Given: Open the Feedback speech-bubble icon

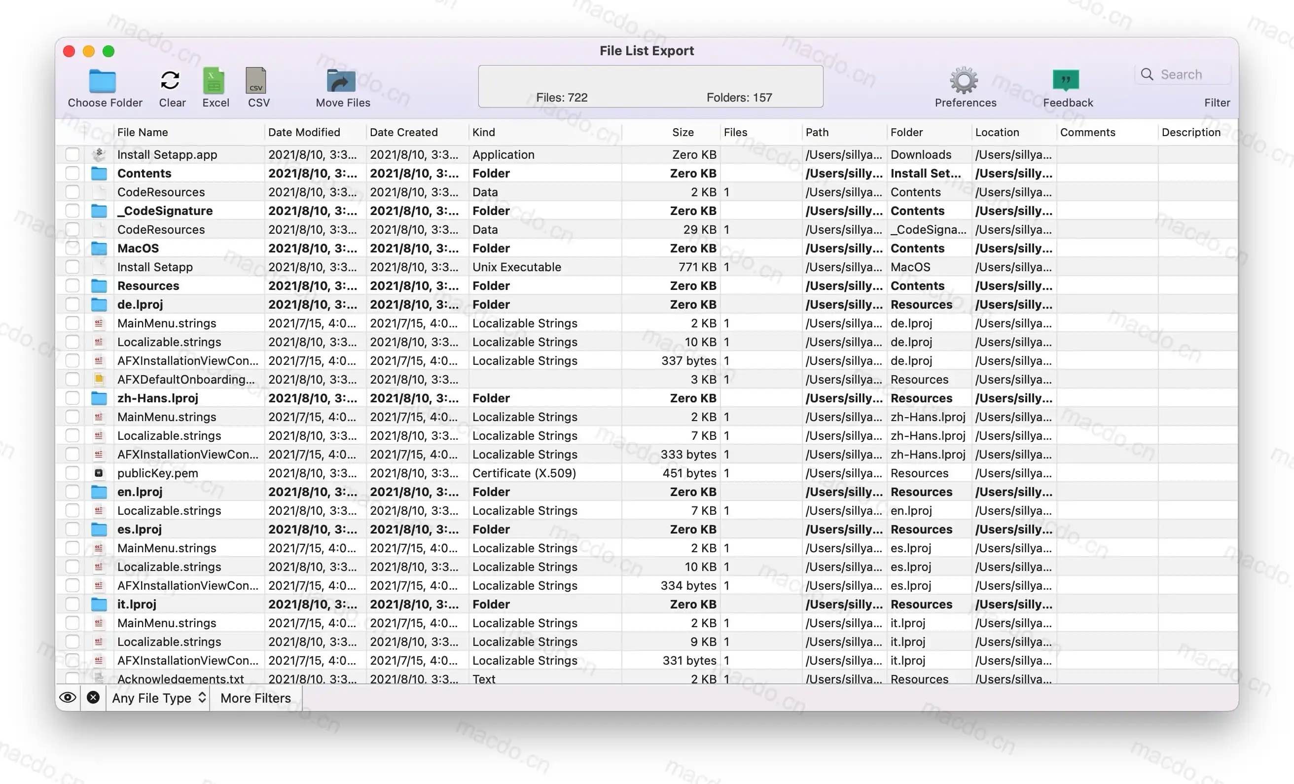Looking at the screenshot, I should pos(1067,81).
